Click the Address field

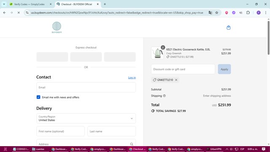86,143
